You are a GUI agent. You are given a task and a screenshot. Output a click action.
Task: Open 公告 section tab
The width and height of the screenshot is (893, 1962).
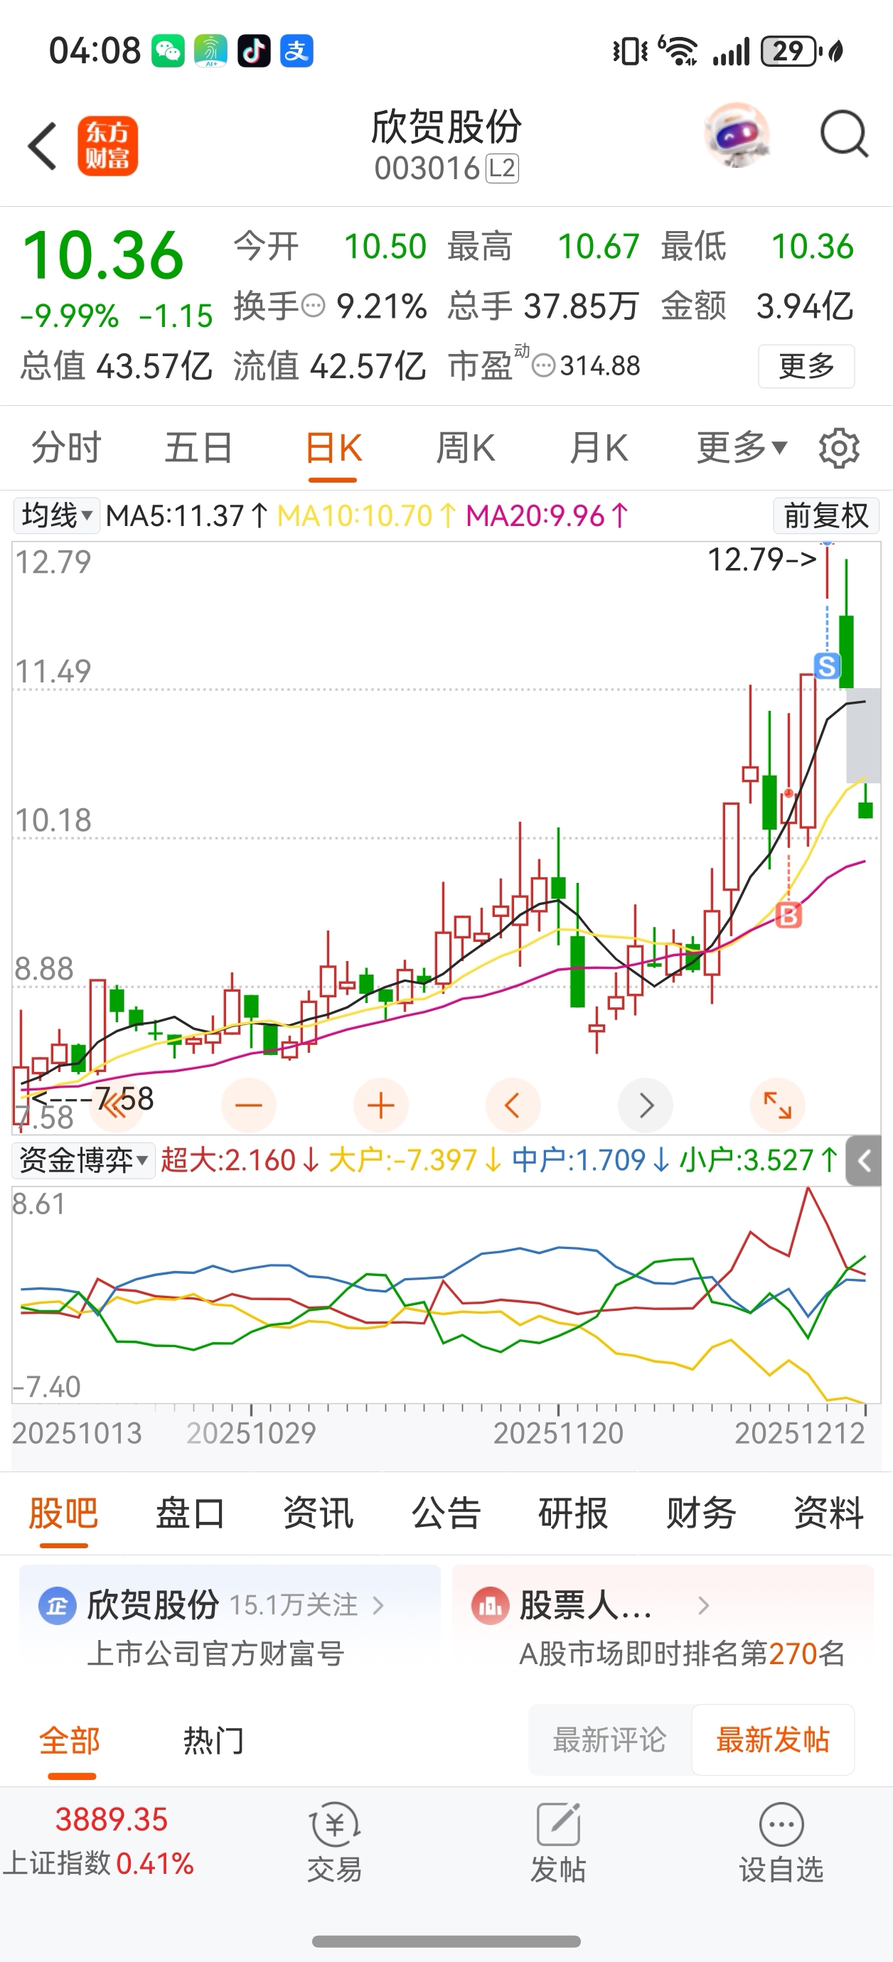[446, 1513]
